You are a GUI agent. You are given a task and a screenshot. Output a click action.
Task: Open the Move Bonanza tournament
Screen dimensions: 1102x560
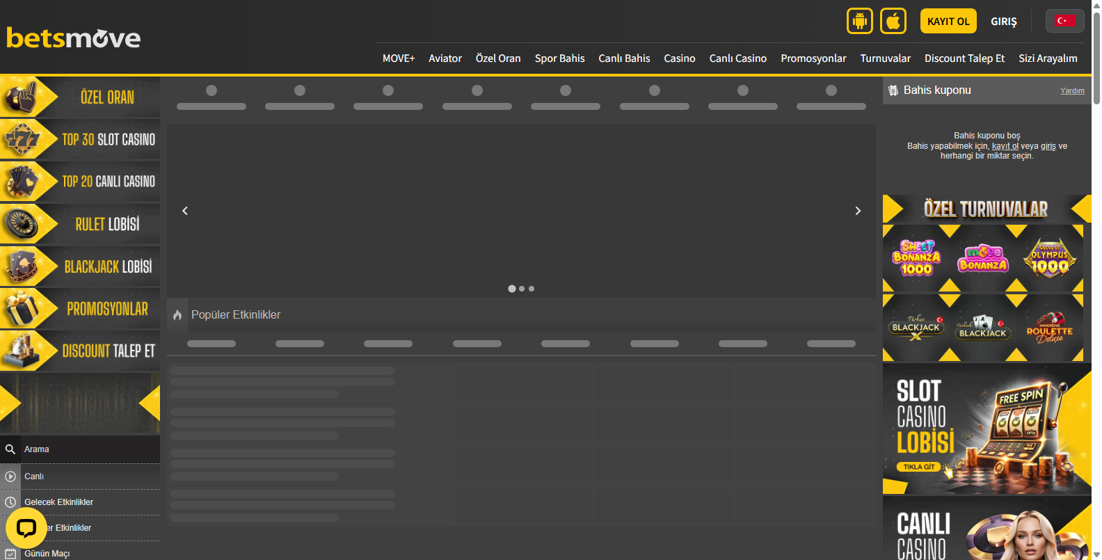pos(983,258)
